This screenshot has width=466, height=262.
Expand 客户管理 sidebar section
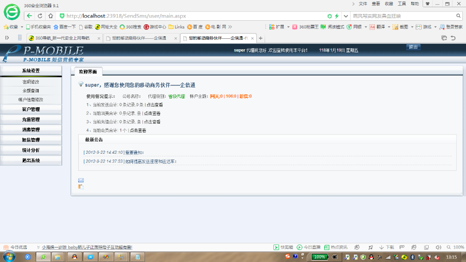pyautogui.click(x=31, y=109)
